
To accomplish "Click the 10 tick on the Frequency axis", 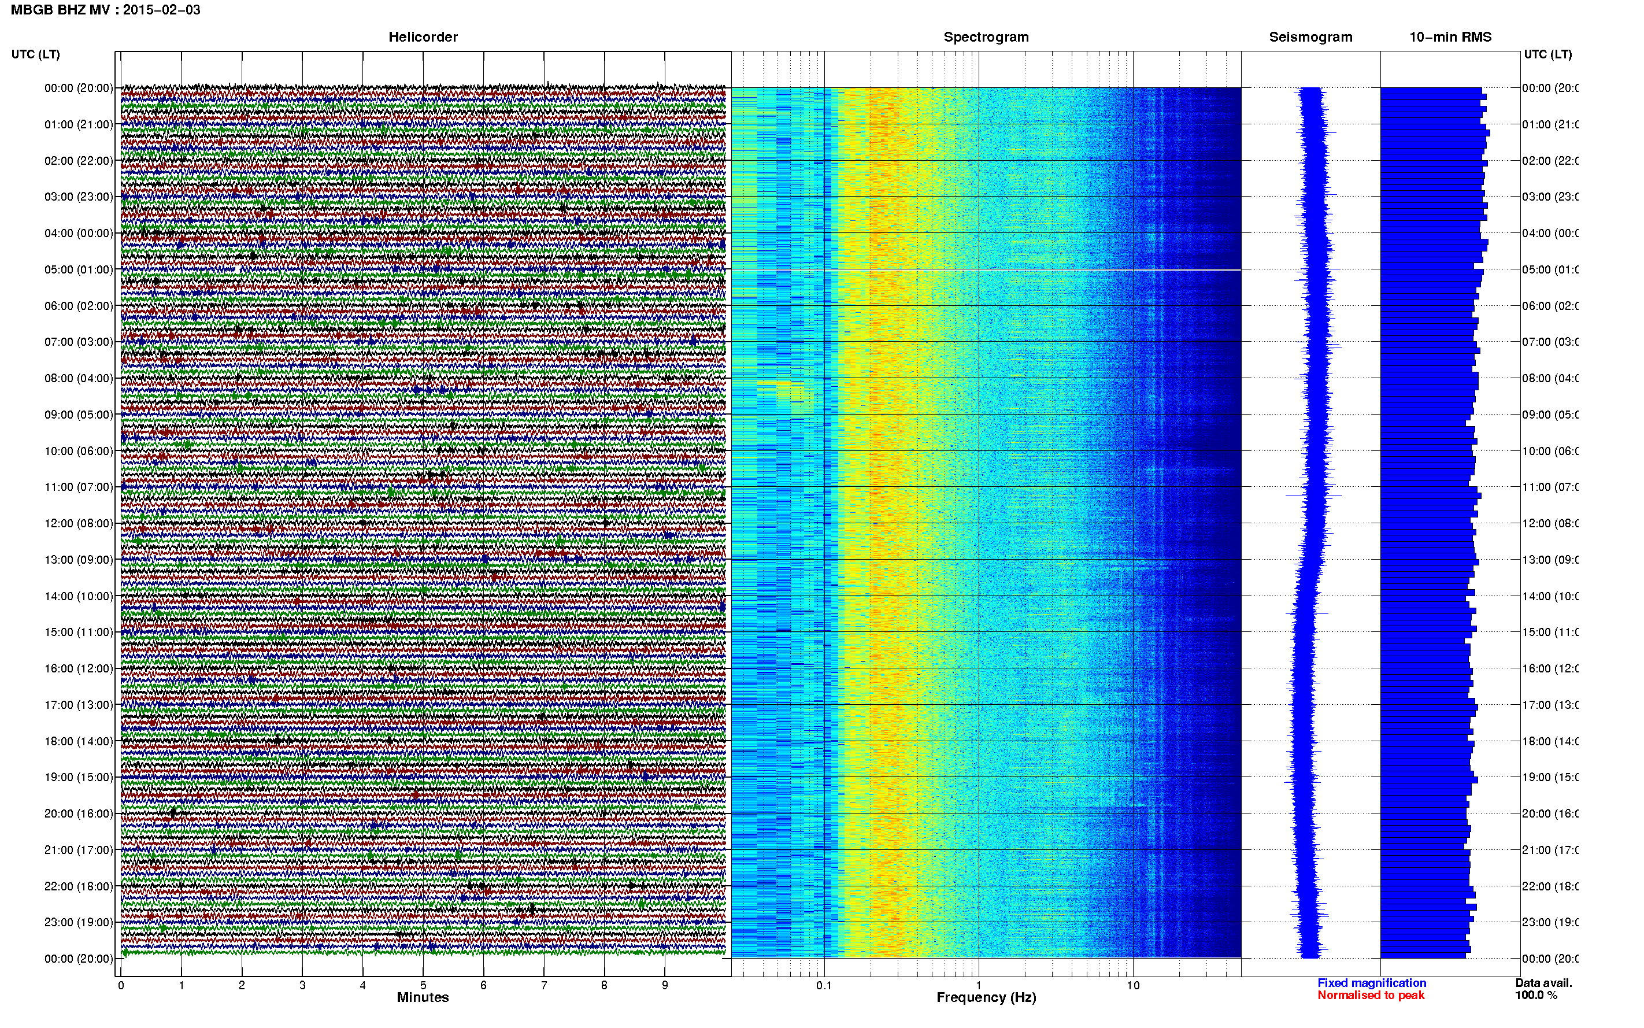I will pos(1133,985).
